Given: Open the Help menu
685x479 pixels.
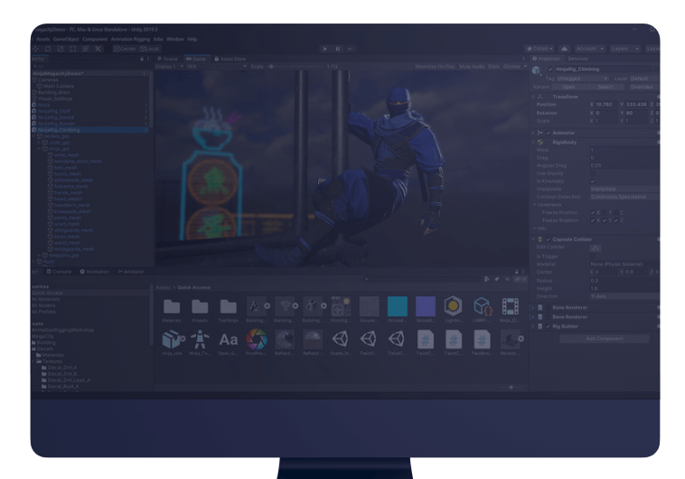Looking at the screenshot, I should click(x=192, y=39).
